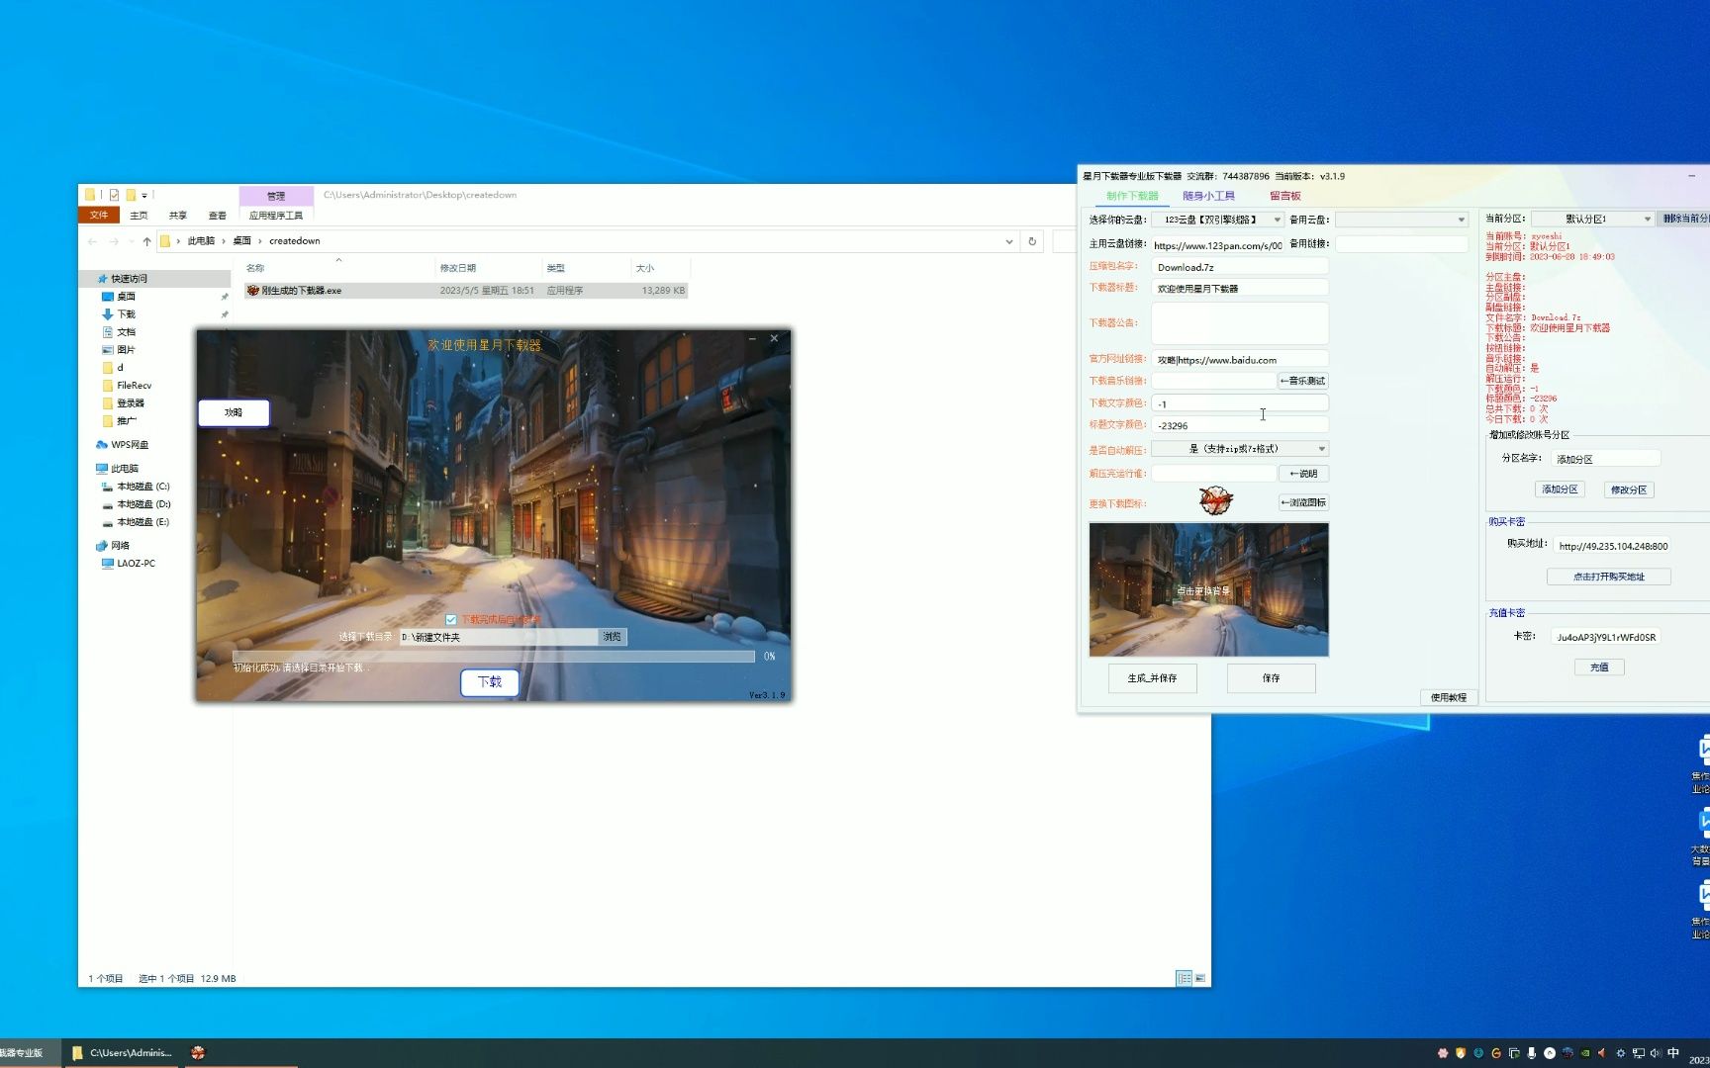Image resolution: width=1710 pixels, height=1068 pixels.
Task: Click the 生成_并保存 button
Action: 1153,678
